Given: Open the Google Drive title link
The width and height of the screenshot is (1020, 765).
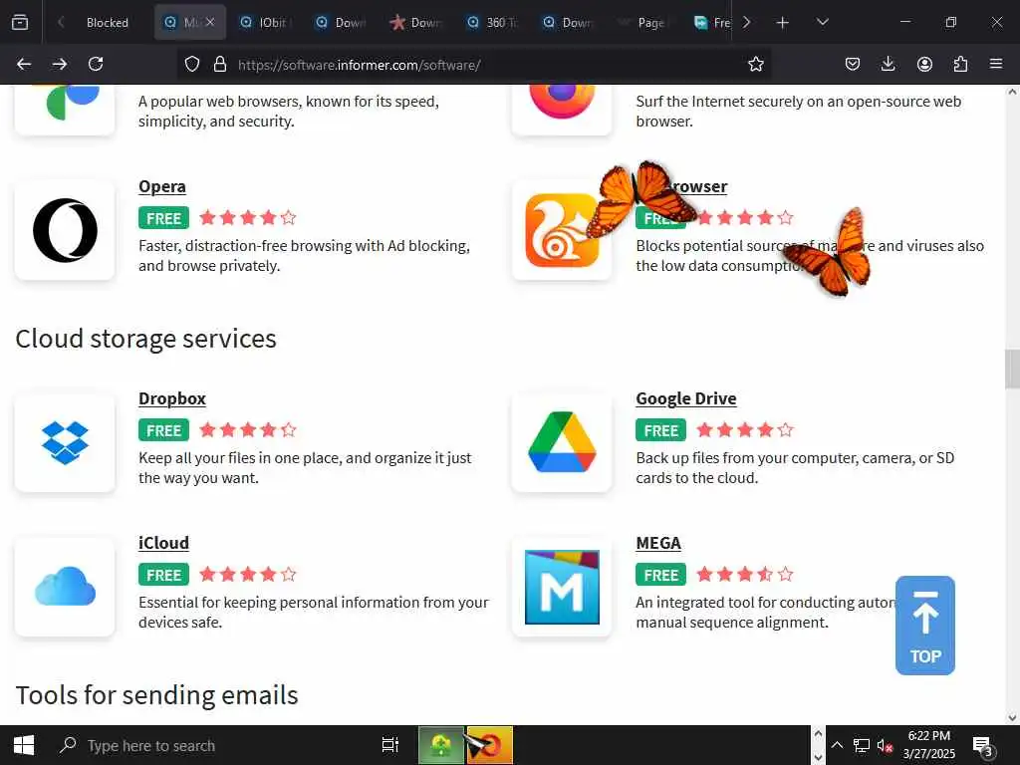Looking at the screenshot, I should tap(686, 398).
